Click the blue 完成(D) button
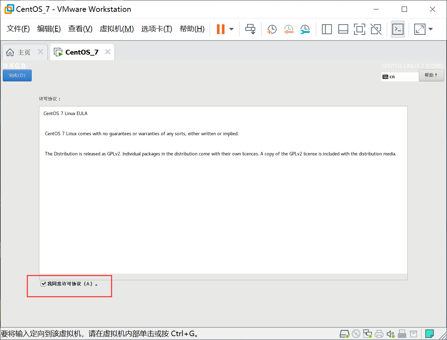447x340 pixels. (17, 75)
